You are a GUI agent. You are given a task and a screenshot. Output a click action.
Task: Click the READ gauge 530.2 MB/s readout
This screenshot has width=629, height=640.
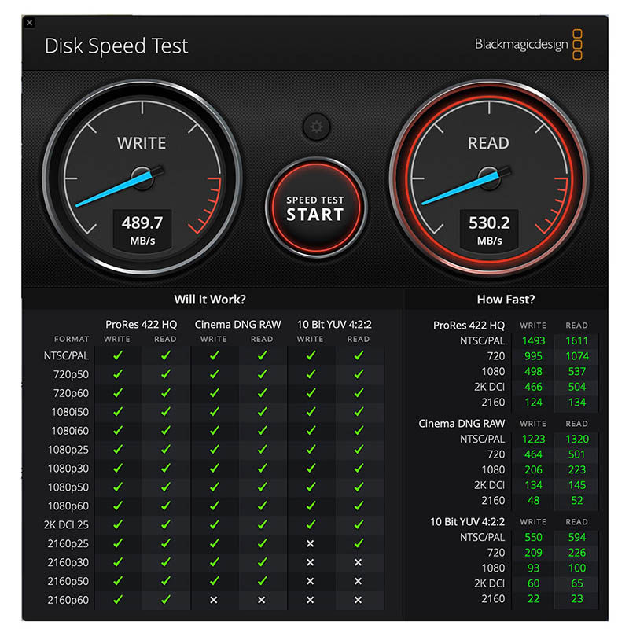489,230
